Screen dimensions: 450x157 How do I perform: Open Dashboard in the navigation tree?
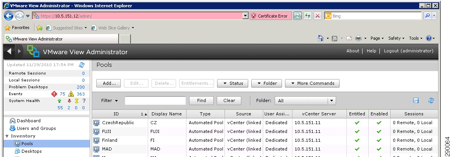coord(29,121)
